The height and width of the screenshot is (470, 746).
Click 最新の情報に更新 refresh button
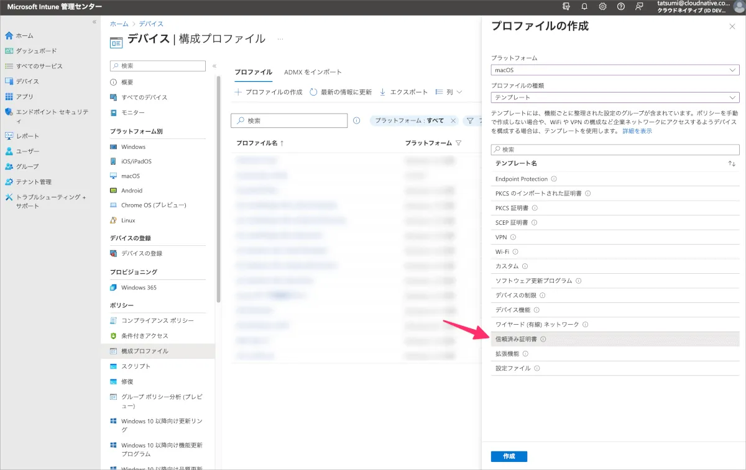(x=341, y=92)
